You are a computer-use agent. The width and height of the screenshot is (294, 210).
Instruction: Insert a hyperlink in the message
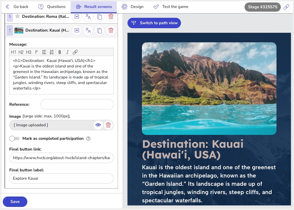pyautogui.click(x=75, y=52)
